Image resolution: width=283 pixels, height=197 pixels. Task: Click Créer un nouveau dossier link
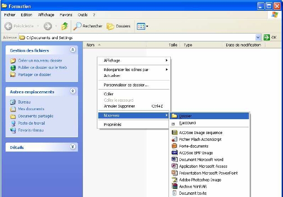40,61
